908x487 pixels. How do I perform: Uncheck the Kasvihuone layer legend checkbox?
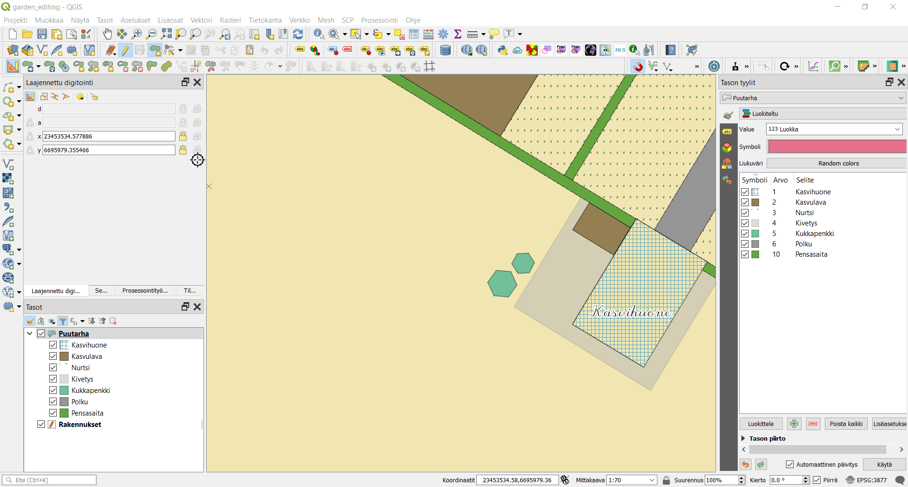(x=53, y=345)
